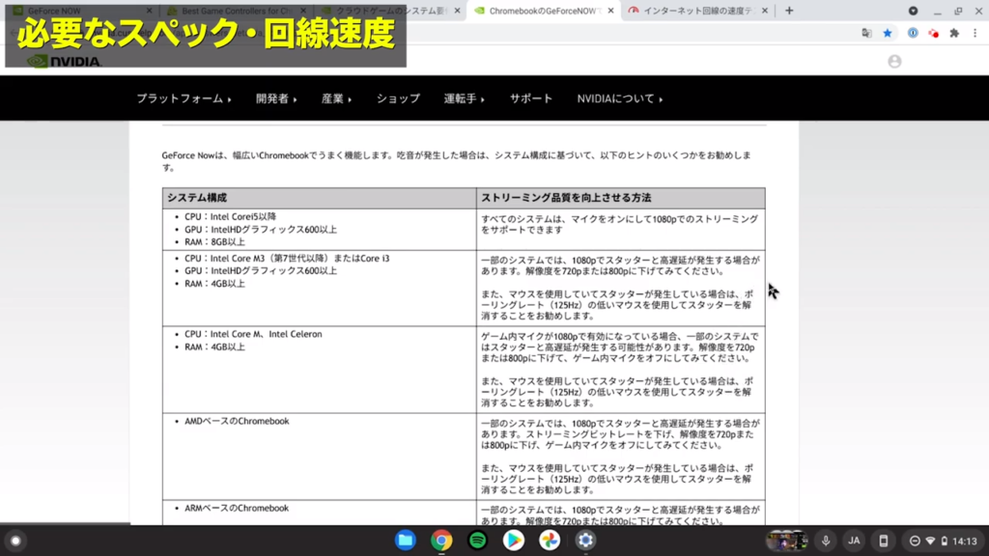This screenshot has width=989, height=556.
Task: Open the 産業 navigation menu
Action: [336, 98]
